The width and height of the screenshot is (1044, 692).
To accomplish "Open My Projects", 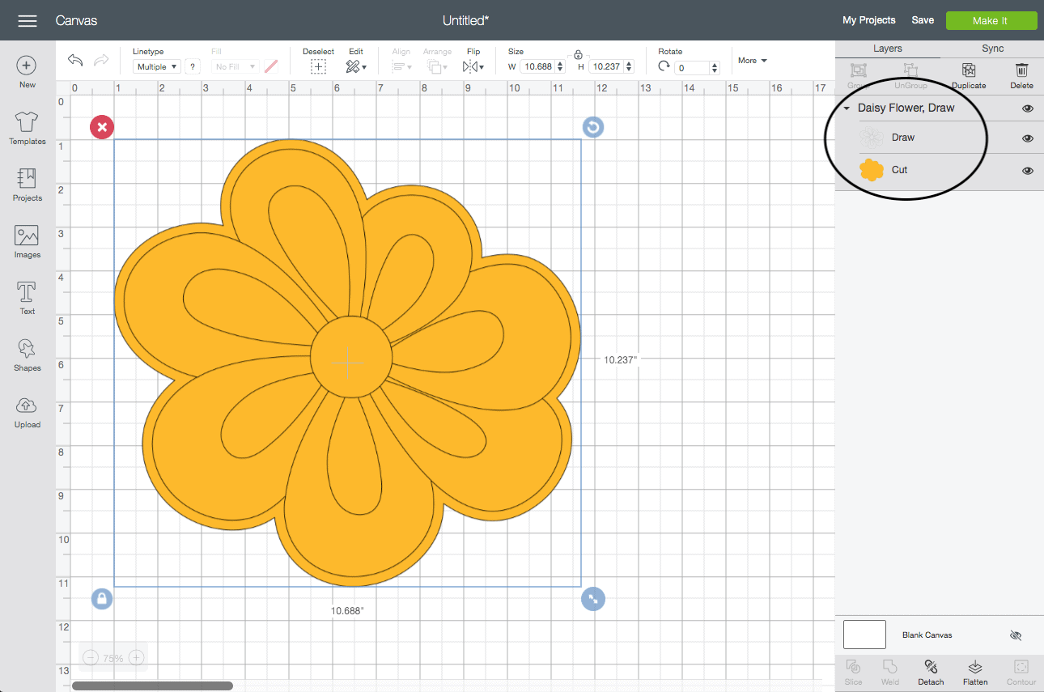I will 868,20.
